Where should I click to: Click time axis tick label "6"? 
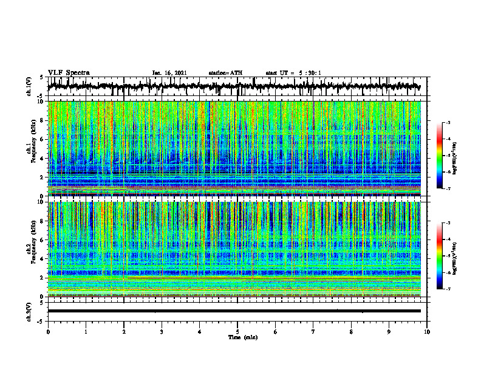pyautogui.click(x=276, y=332)
